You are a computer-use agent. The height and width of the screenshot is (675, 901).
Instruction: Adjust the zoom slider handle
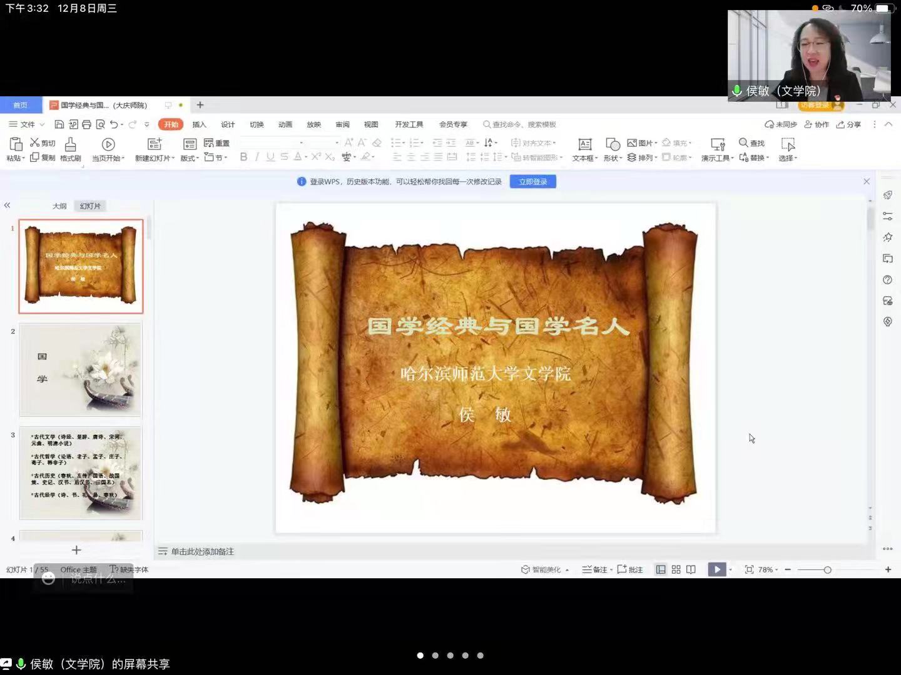click(x=827, y=569)
